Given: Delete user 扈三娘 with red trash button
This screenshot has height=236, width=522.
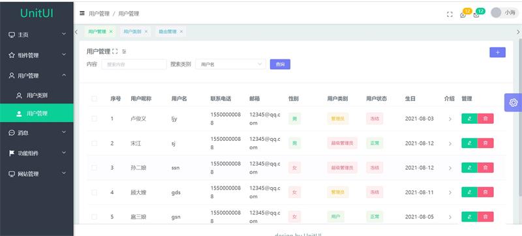Looking at the screenshot, I should point(485,216).
